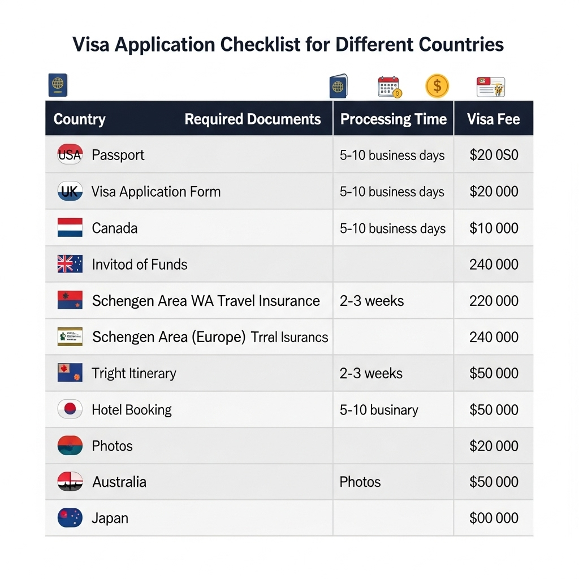Click the Tright Itinerary row label

pos(134,373)
